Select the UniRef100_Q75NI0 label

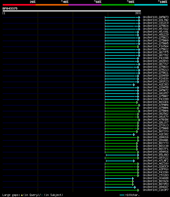click(x=156, y=67)
